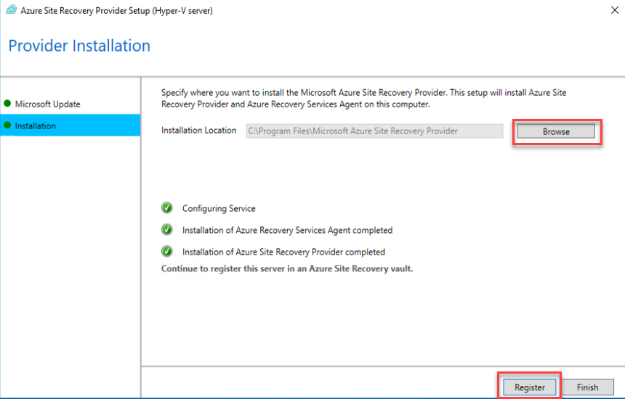Click the Finish button
Image resolution: width=625 pixels, height=399 pixels.
(587, 387)
